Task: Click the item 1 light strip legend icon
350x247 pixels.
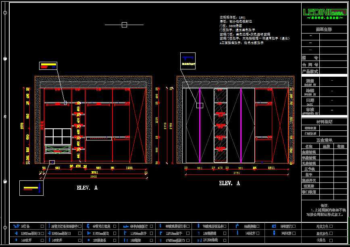Action: pyautogui.click(x=16, y=226)
